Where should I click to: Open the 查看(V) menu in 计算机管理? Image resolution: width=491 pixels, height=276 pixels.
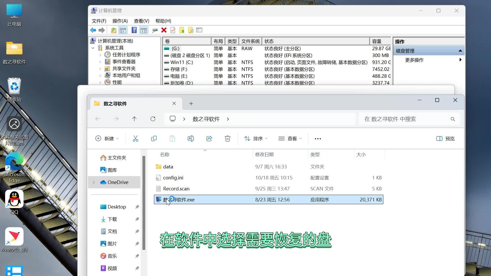pyautogui.click(x=141, y=21)
